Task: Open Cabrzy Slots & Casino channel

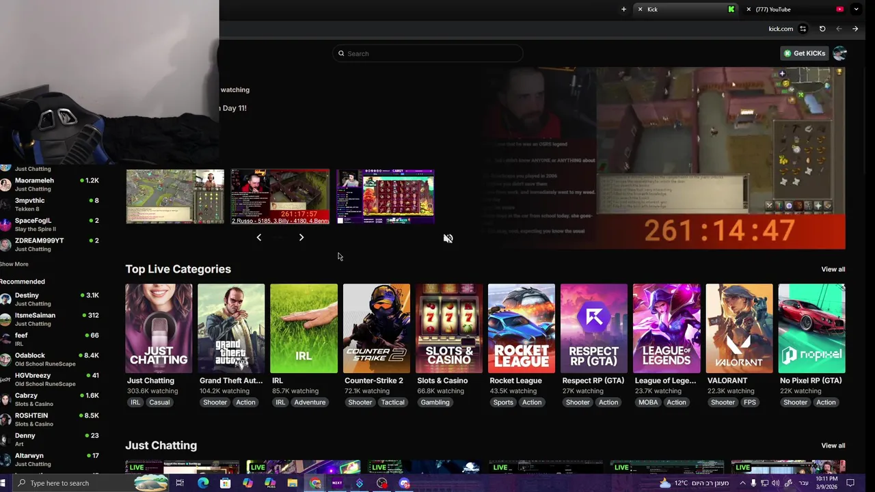Action: pyautogui.click(x=51, y=400)
